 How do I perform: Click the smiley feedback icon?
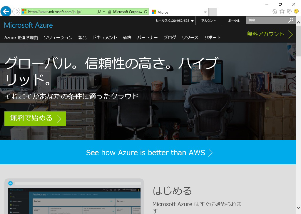tap(296, 11)
